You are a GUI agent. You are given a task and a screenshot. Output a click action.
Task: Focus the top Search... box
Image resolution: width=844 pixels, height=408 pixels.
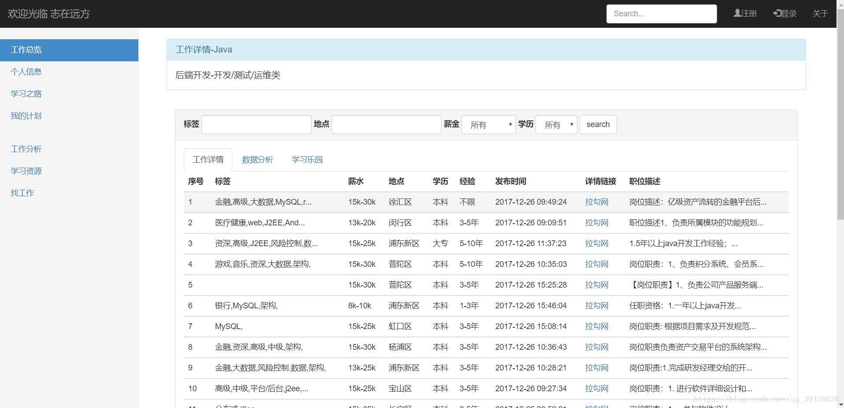[662, 14]
